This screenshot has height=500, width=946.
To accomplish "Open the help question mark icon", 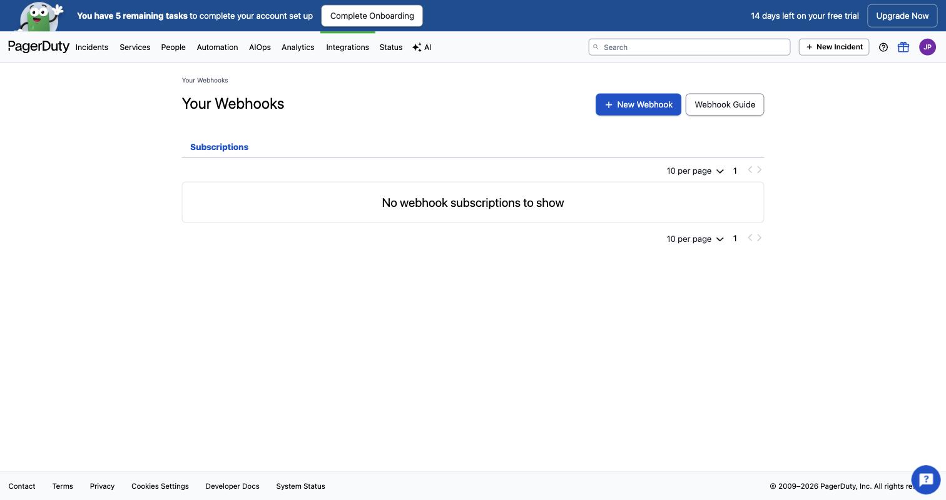I will click(883, 47).
